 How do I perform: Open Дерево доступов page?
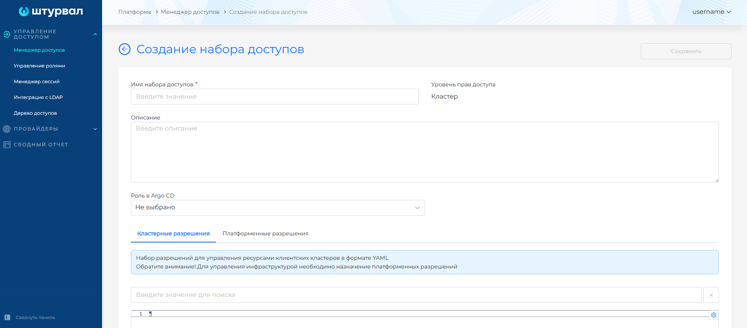click(x=35, y=113)
